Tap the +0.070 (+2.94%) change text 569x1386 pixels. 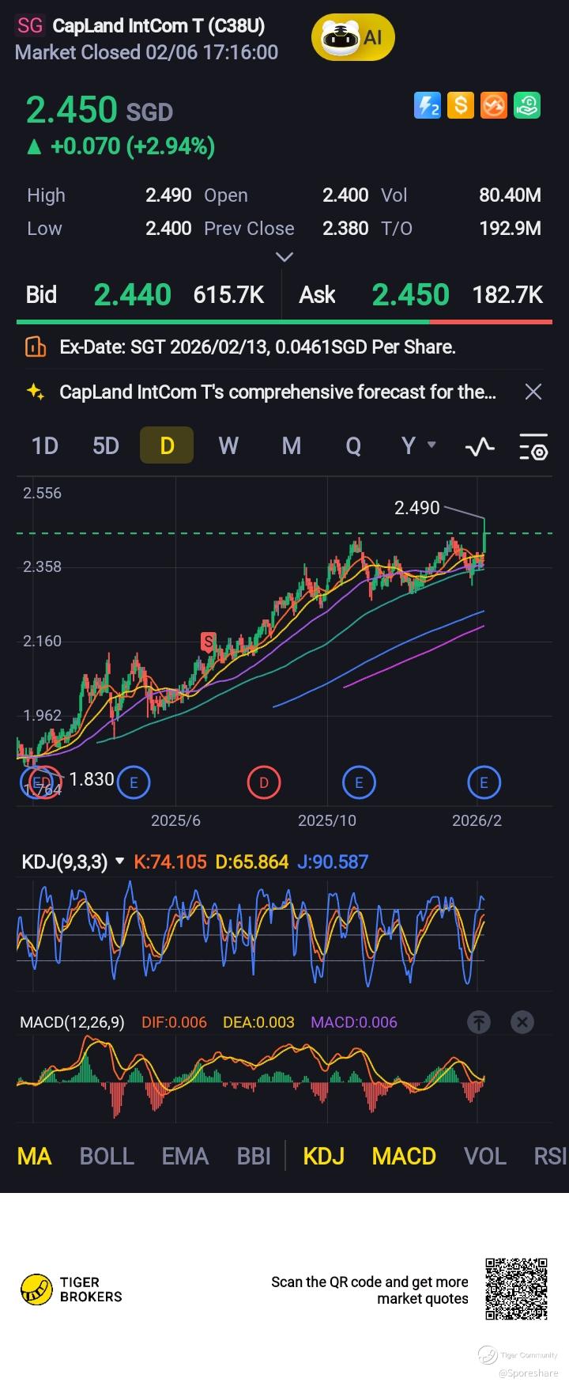(132, 146)
